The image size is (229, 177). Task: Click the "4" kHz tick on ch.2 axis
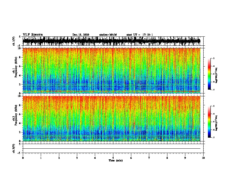[x=20, y=123]
